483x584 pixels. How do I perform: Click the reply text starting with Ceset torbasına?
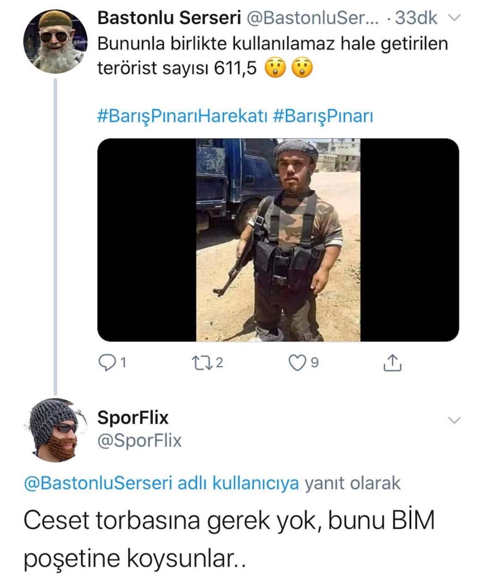(229, 539)
